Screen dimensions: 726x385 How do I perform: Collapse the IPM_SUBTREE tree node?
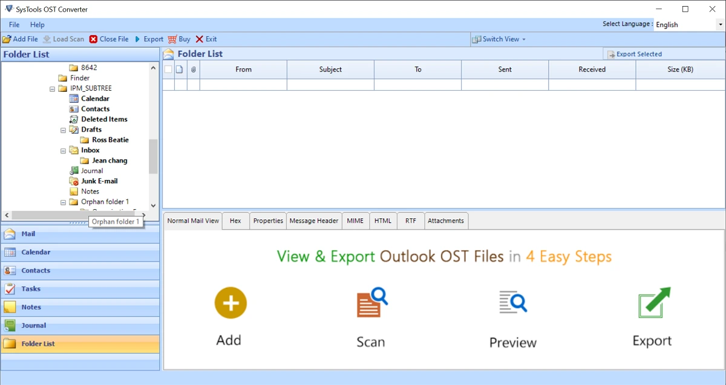click(x=53, y=88)
